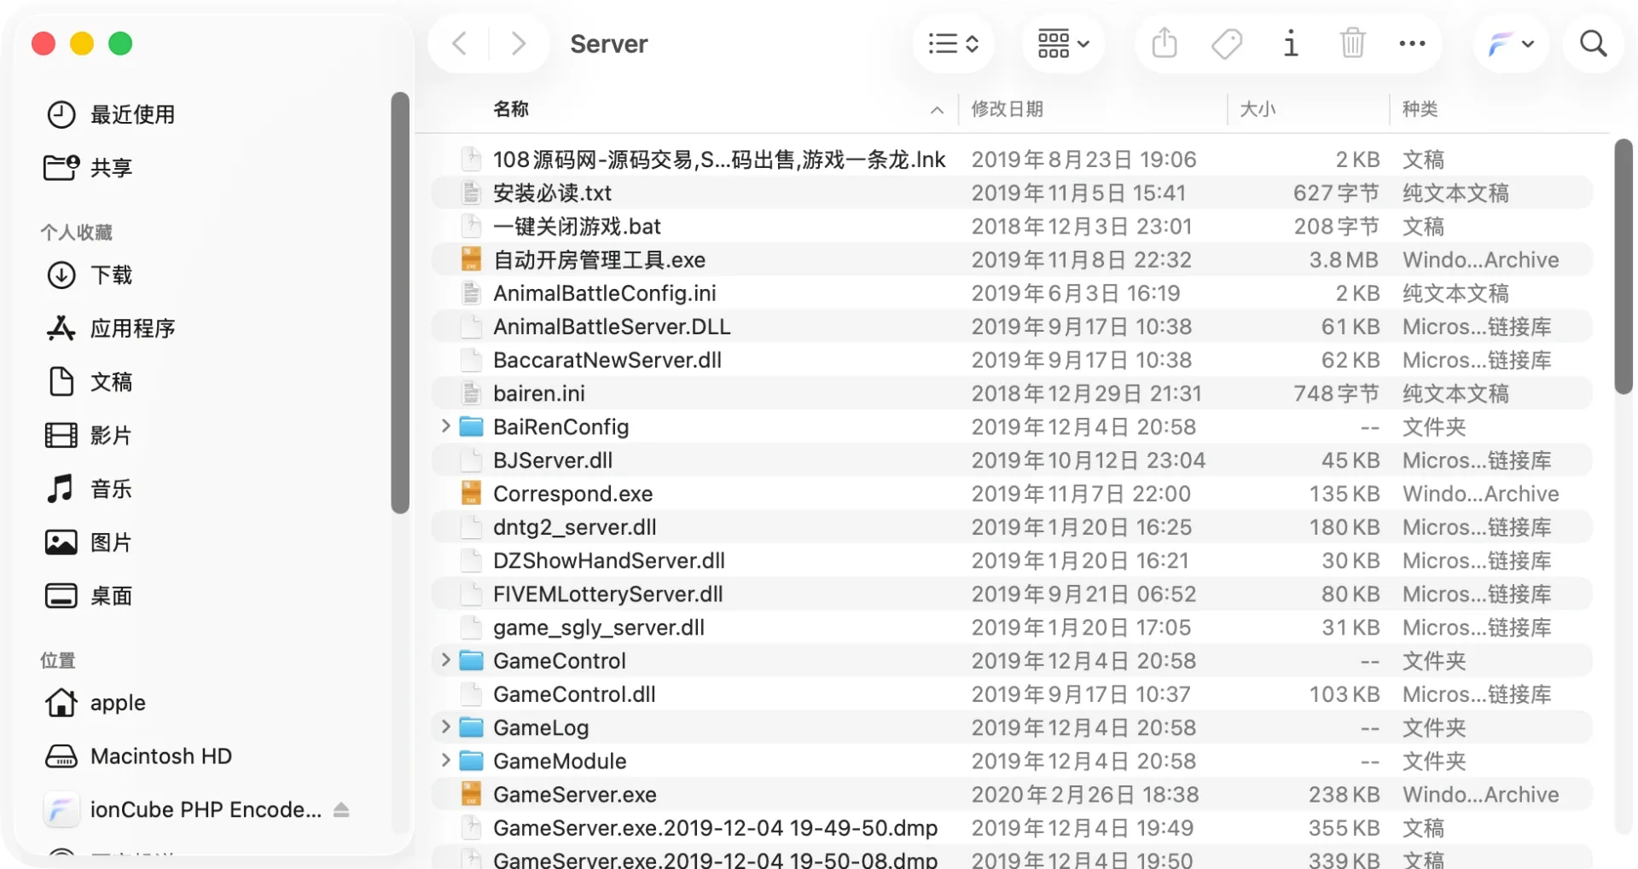
Task: Click the green zoom window button
Action: pyautogui.click(x=120, y=43)
